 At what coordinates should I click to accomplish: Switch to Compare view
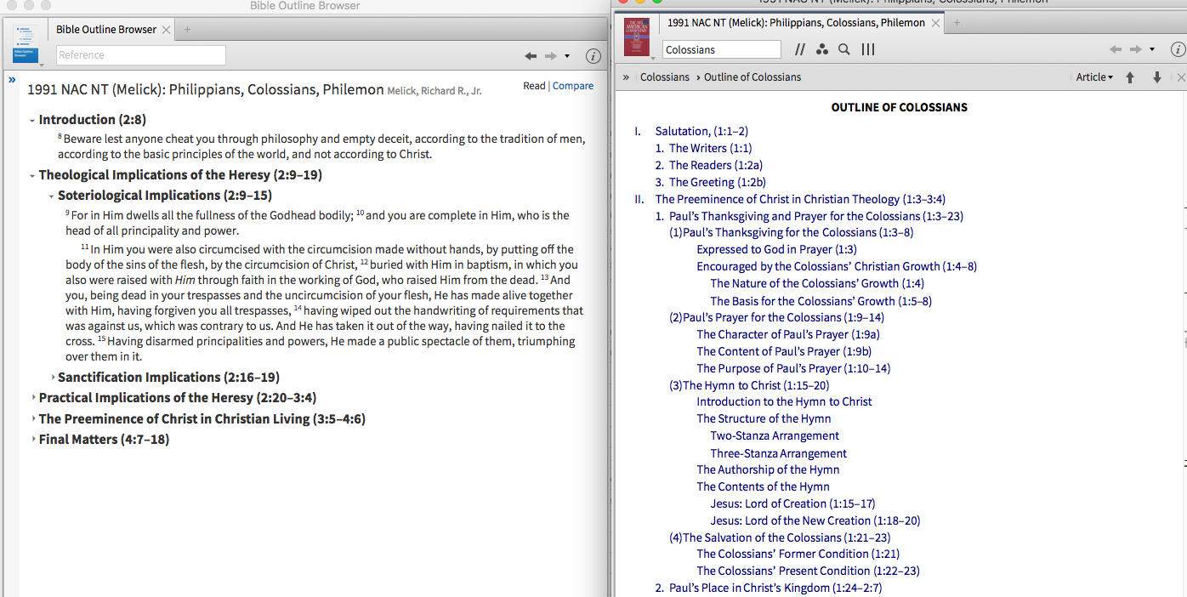point(573,86)
